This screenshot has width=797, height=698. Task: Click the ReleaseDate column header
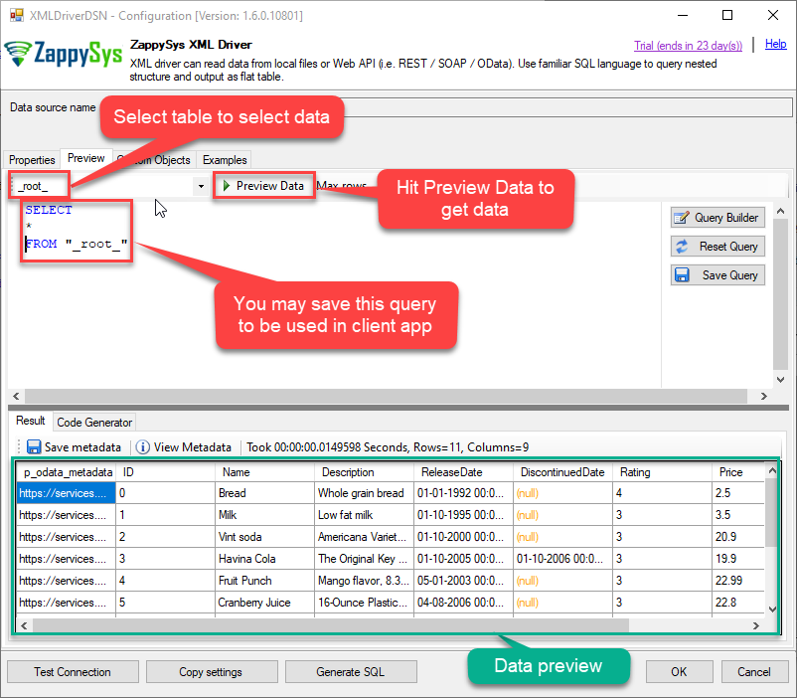(463, 472)
